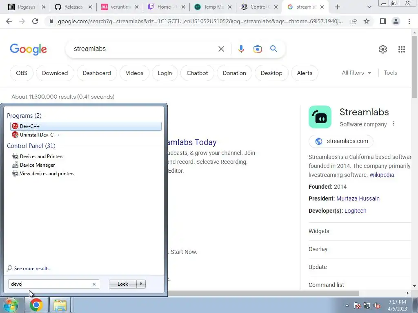Click the Google logo

(28, 49)
